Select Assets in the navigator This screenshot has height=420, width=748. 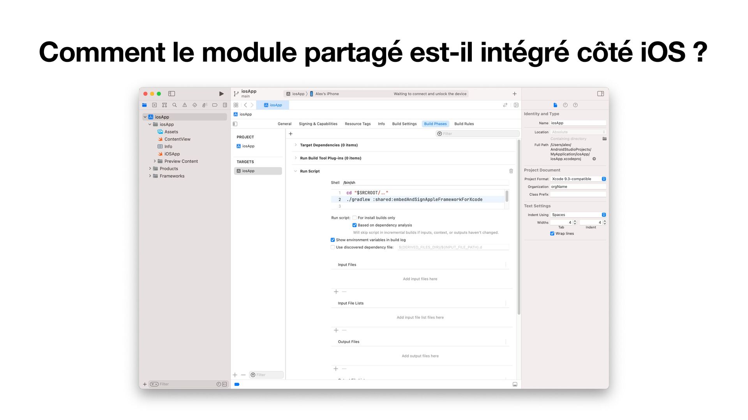click(171, 132)
